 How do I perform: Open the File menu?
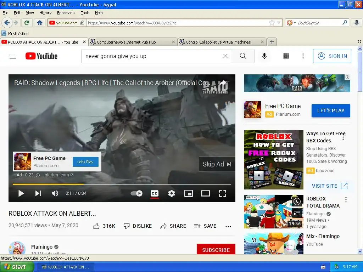[5, 13]
